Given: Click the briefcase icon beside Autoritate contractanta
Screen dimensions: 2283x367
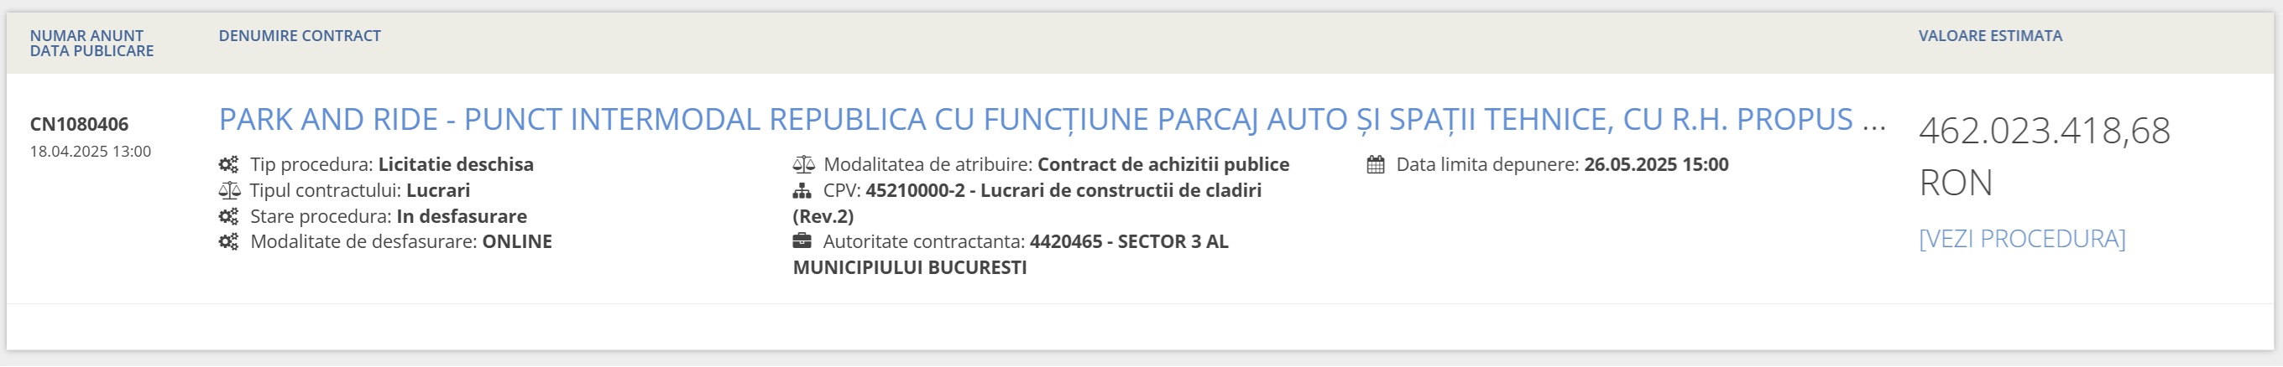Looking at the screenshot, I should [x=802, y=241].
